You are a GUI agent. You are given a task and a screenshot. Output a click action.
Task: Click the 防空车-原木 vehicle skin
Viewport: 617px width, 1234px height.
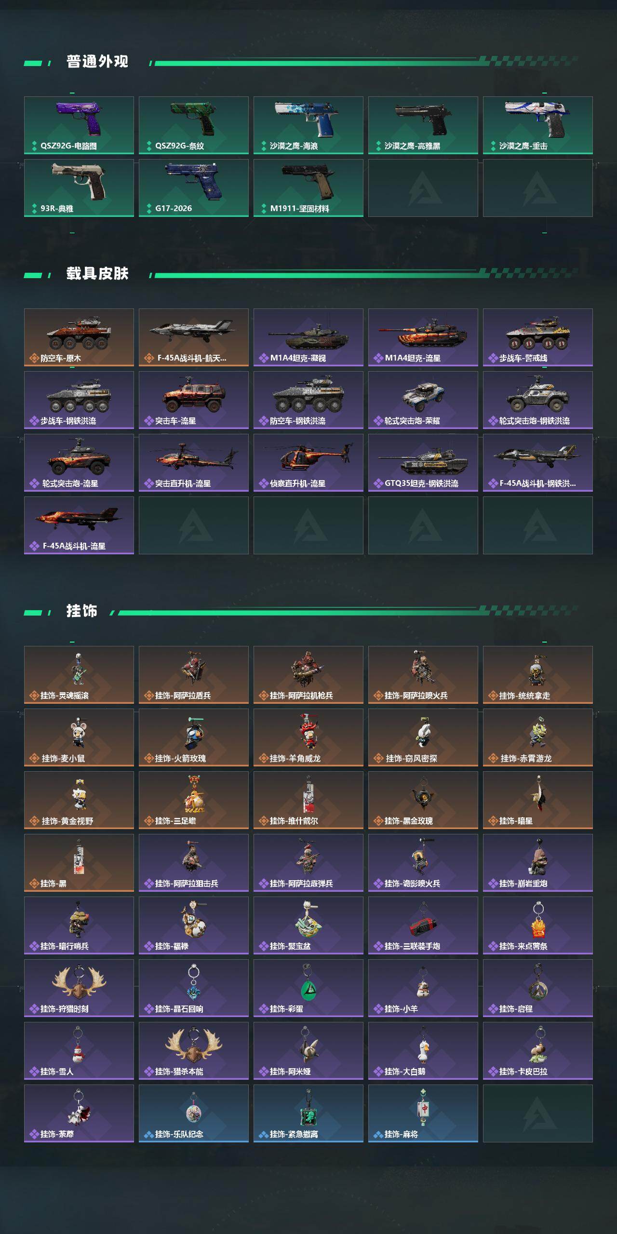(x=79, y=337)
